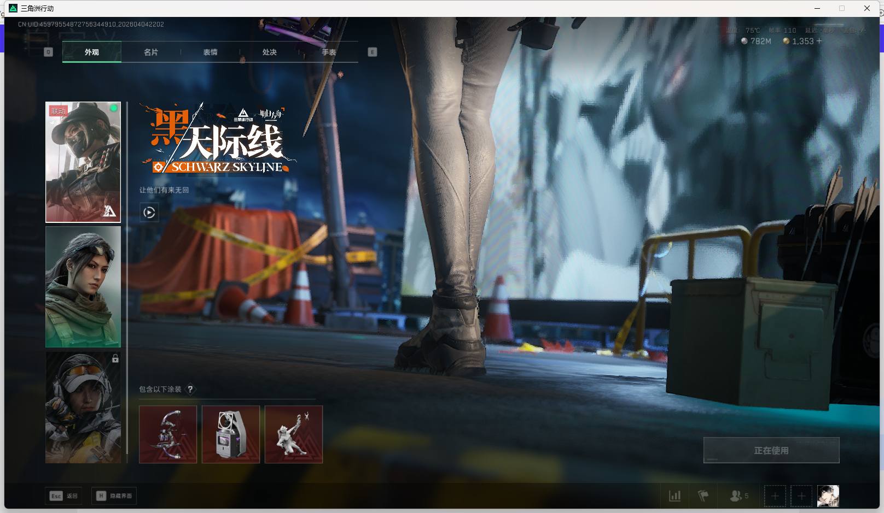Select the 表情 tab
884x513 pixels.
210,52
